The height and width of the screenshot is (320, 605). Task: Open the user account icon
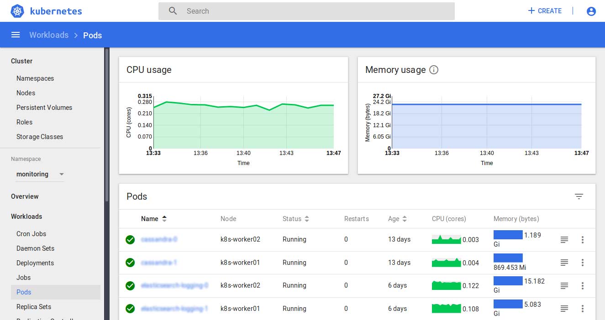pyautogui.click(x=591, y=11)
